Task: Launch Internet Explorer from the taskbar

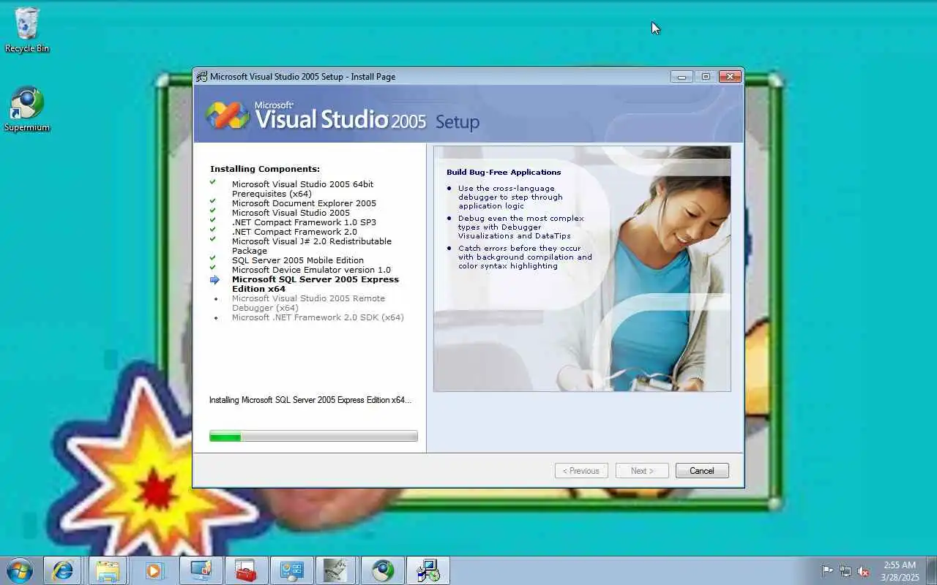Action: tap(62, 570)
